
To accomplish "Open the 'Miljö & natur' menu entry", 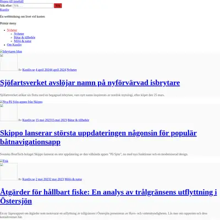I will click(x=23, y=41).
